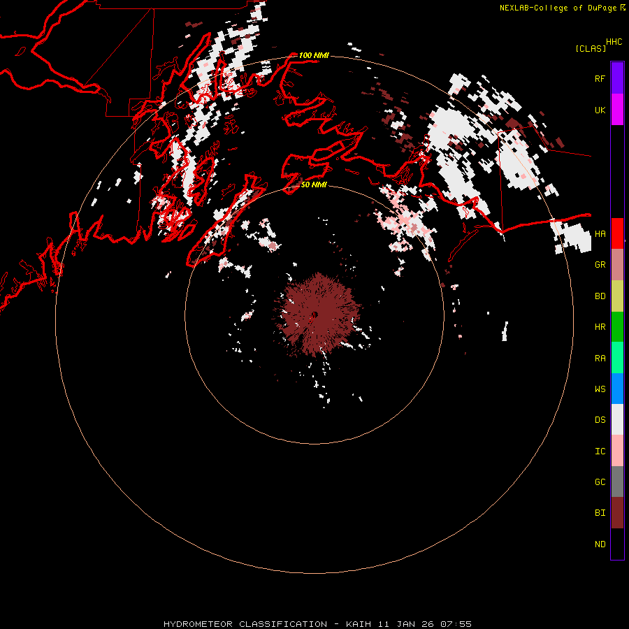Select the DS white legend swatch
The image size is (629, 629).
tap(617, 419)
